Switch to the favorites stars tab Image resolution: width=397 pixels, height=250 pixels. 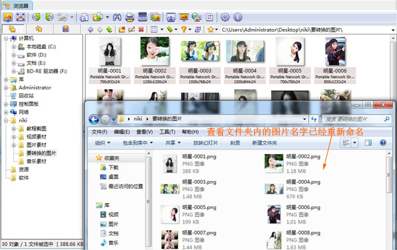tap(39, 29)
